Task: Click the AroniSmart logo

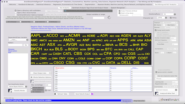Action: (x=169, y=100)
